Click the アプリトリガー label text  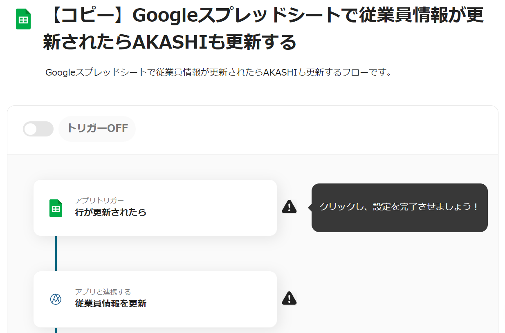(99, 200)
